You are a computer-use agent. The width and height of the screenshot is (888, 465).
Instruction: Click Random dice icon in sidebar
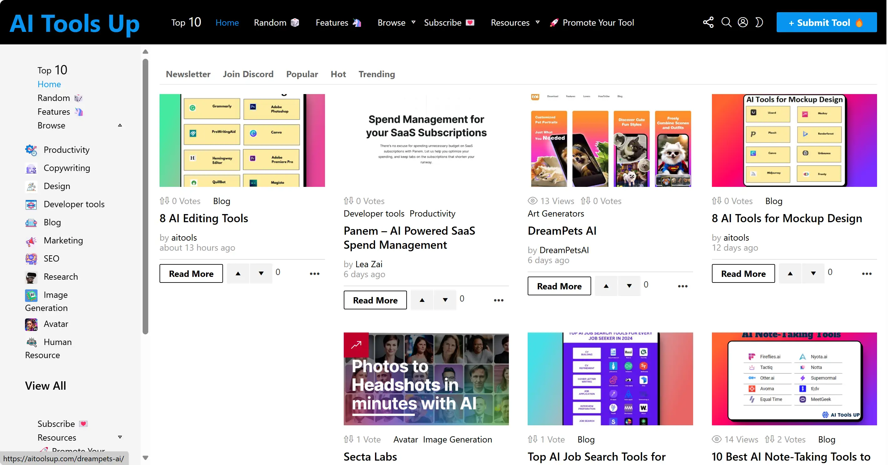point(78,98)
